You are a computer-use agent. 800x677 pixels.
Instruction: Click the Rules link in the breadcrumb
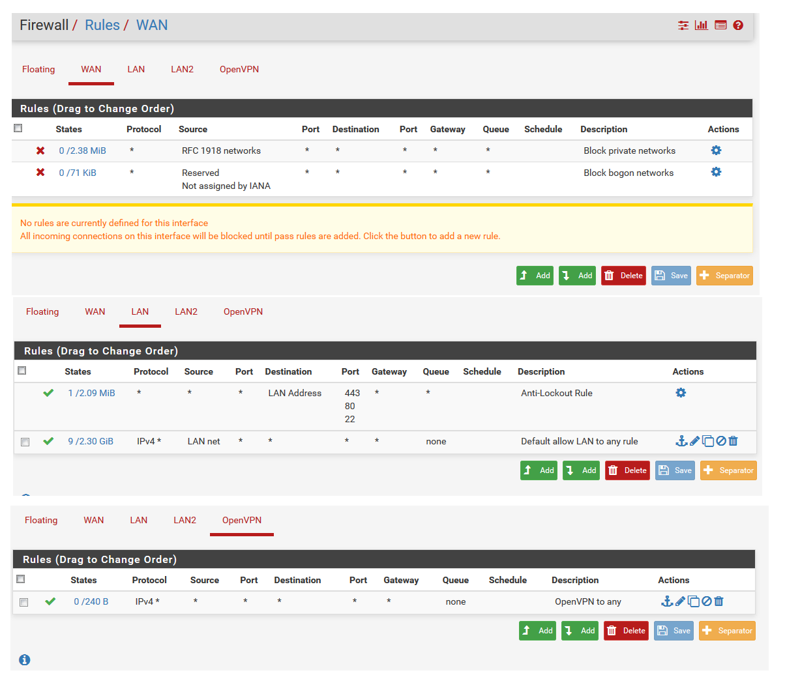[x=102, y=25]
